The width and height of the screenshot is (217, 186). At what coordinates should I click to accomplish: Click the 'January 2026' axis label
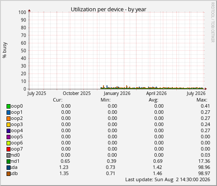click(x=117, y=93)
